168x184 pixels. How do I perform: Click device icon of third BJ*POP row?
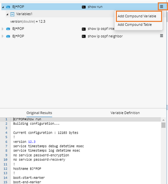point(8,36)
